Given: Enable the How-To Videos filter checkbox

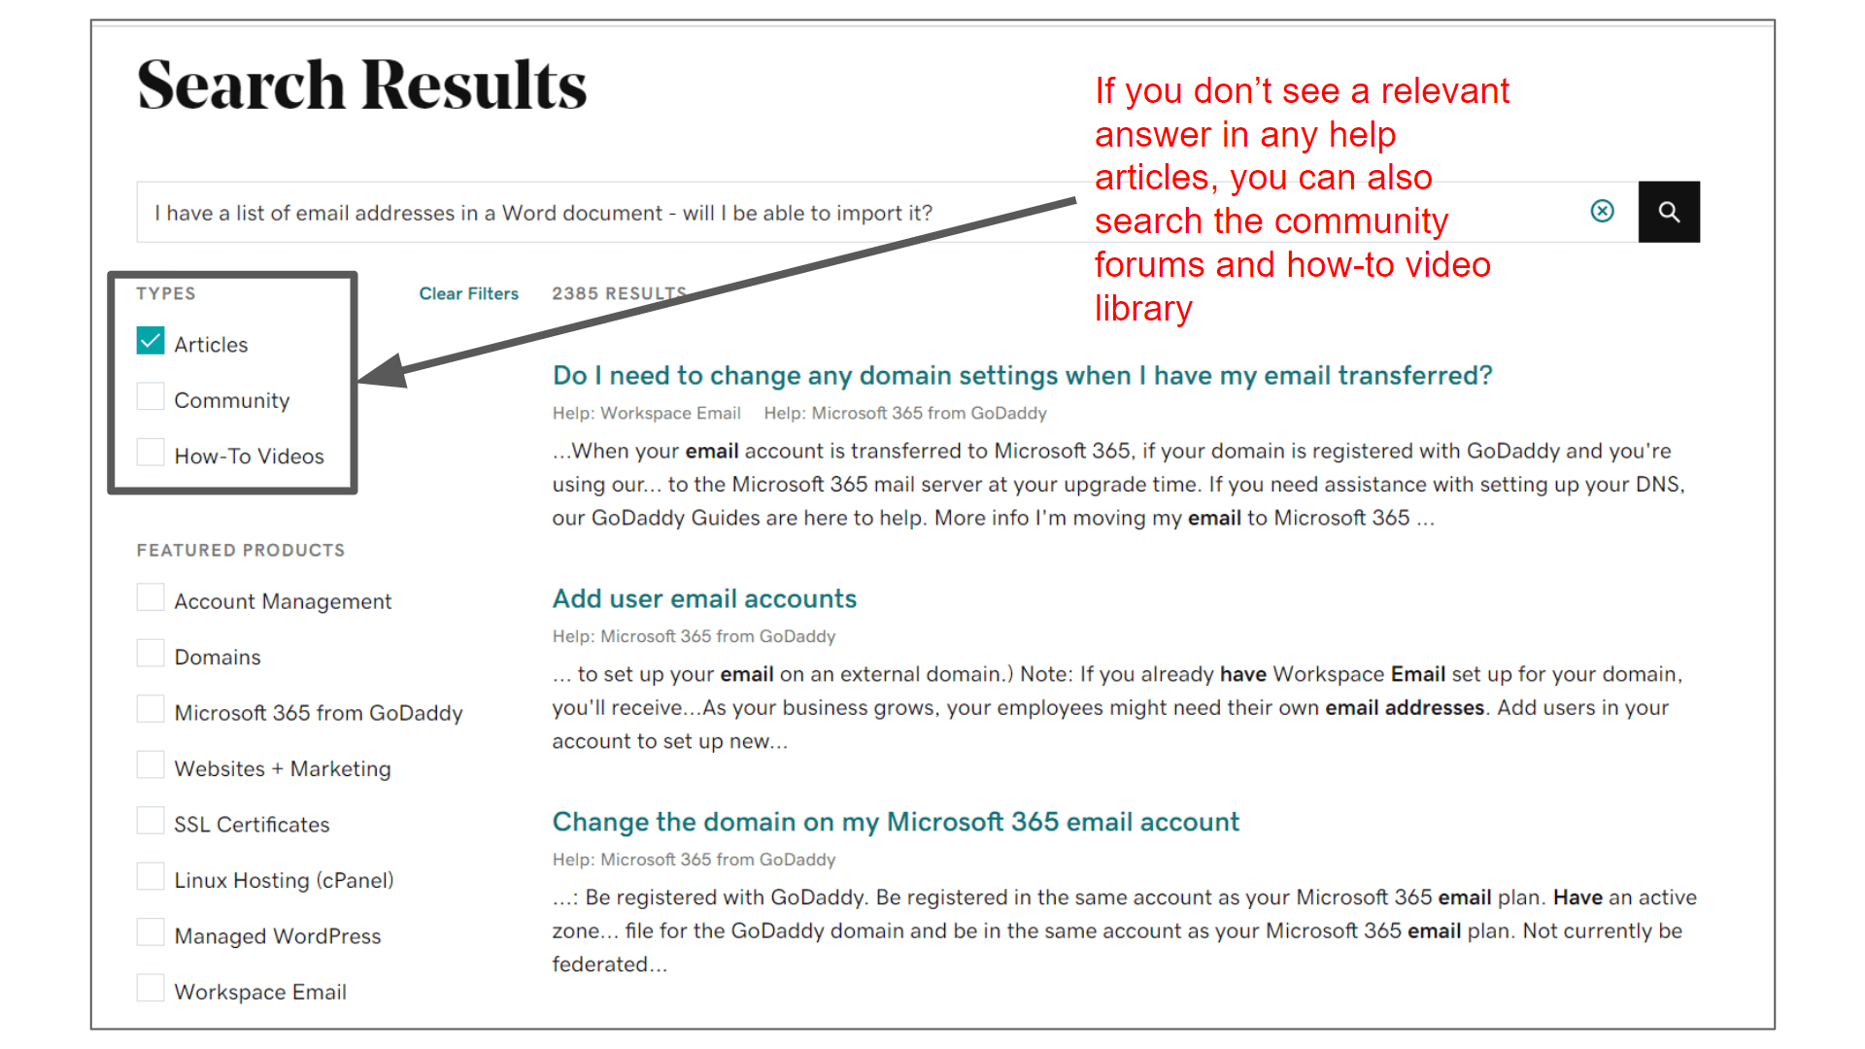Looking at the screenshot, I should pos(152,454).
